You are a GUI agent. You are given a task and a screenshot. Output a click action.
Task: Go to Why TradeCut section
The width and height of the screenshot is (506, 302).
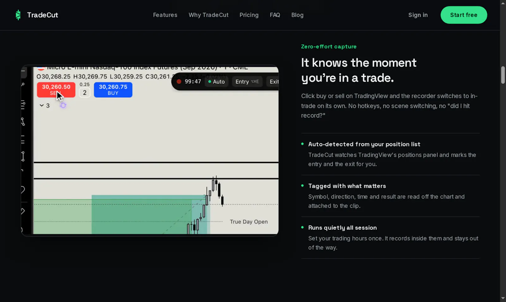(208, 15)
